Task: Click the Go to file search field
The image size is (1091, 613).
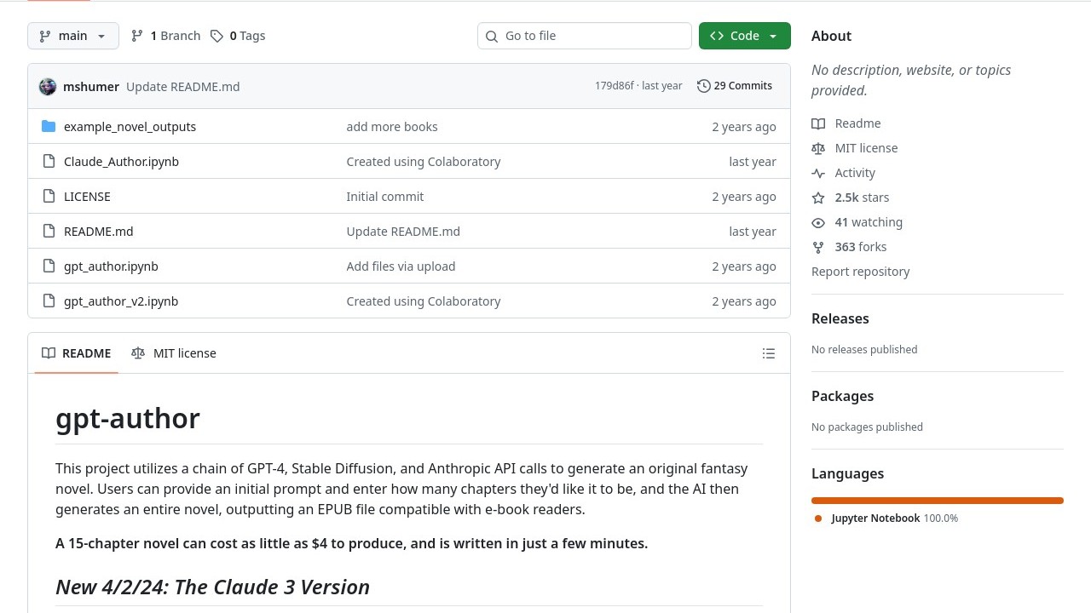Action: tap(585, 36)
